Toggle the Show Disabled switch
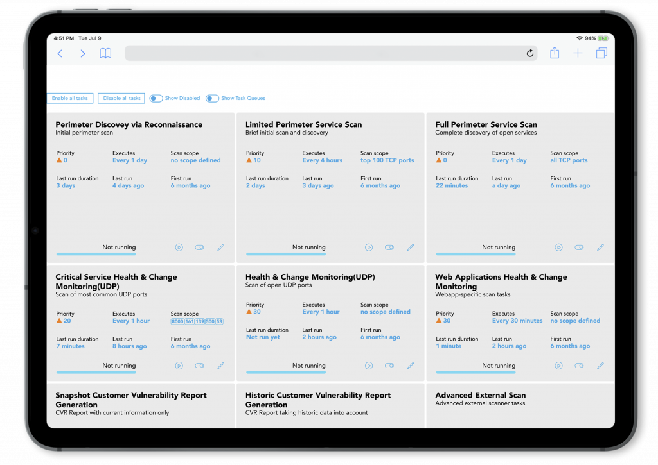The height and width of the screenshot is (465, 658). 156,99
